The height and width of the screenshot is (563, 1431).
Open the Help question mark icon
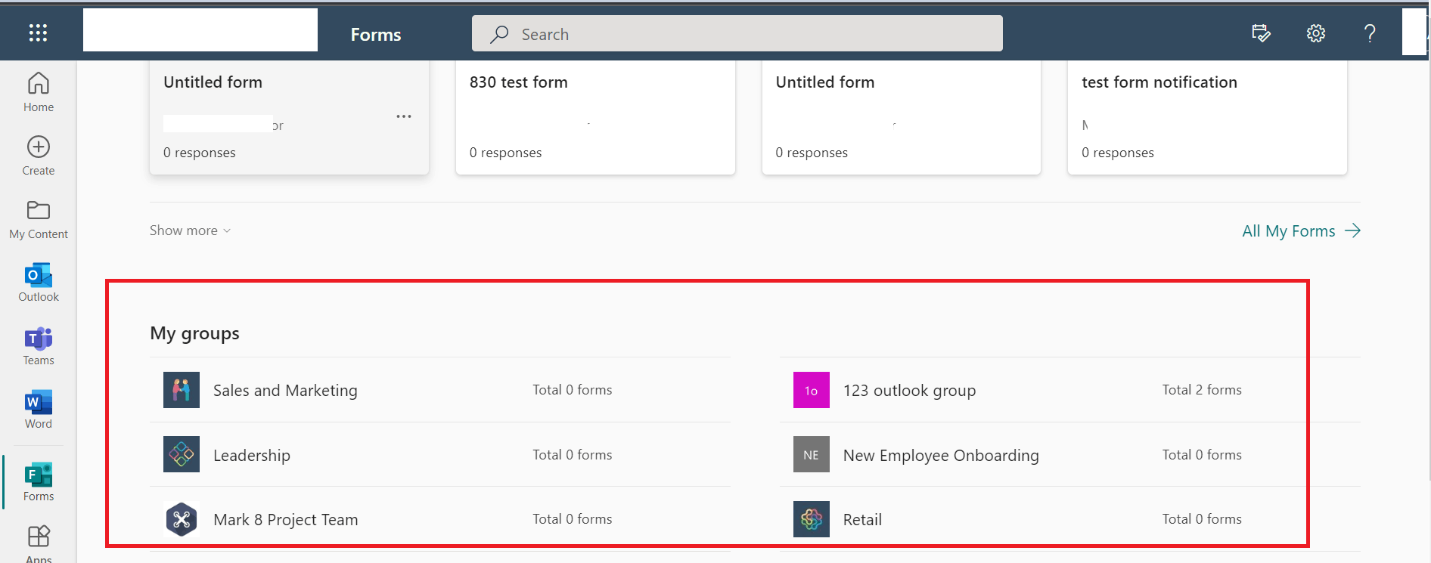[x=1370, y=33]
